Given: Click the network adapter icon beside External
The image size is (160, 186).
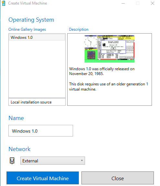Looking at the screenshot, I should (x=12, y=161).
